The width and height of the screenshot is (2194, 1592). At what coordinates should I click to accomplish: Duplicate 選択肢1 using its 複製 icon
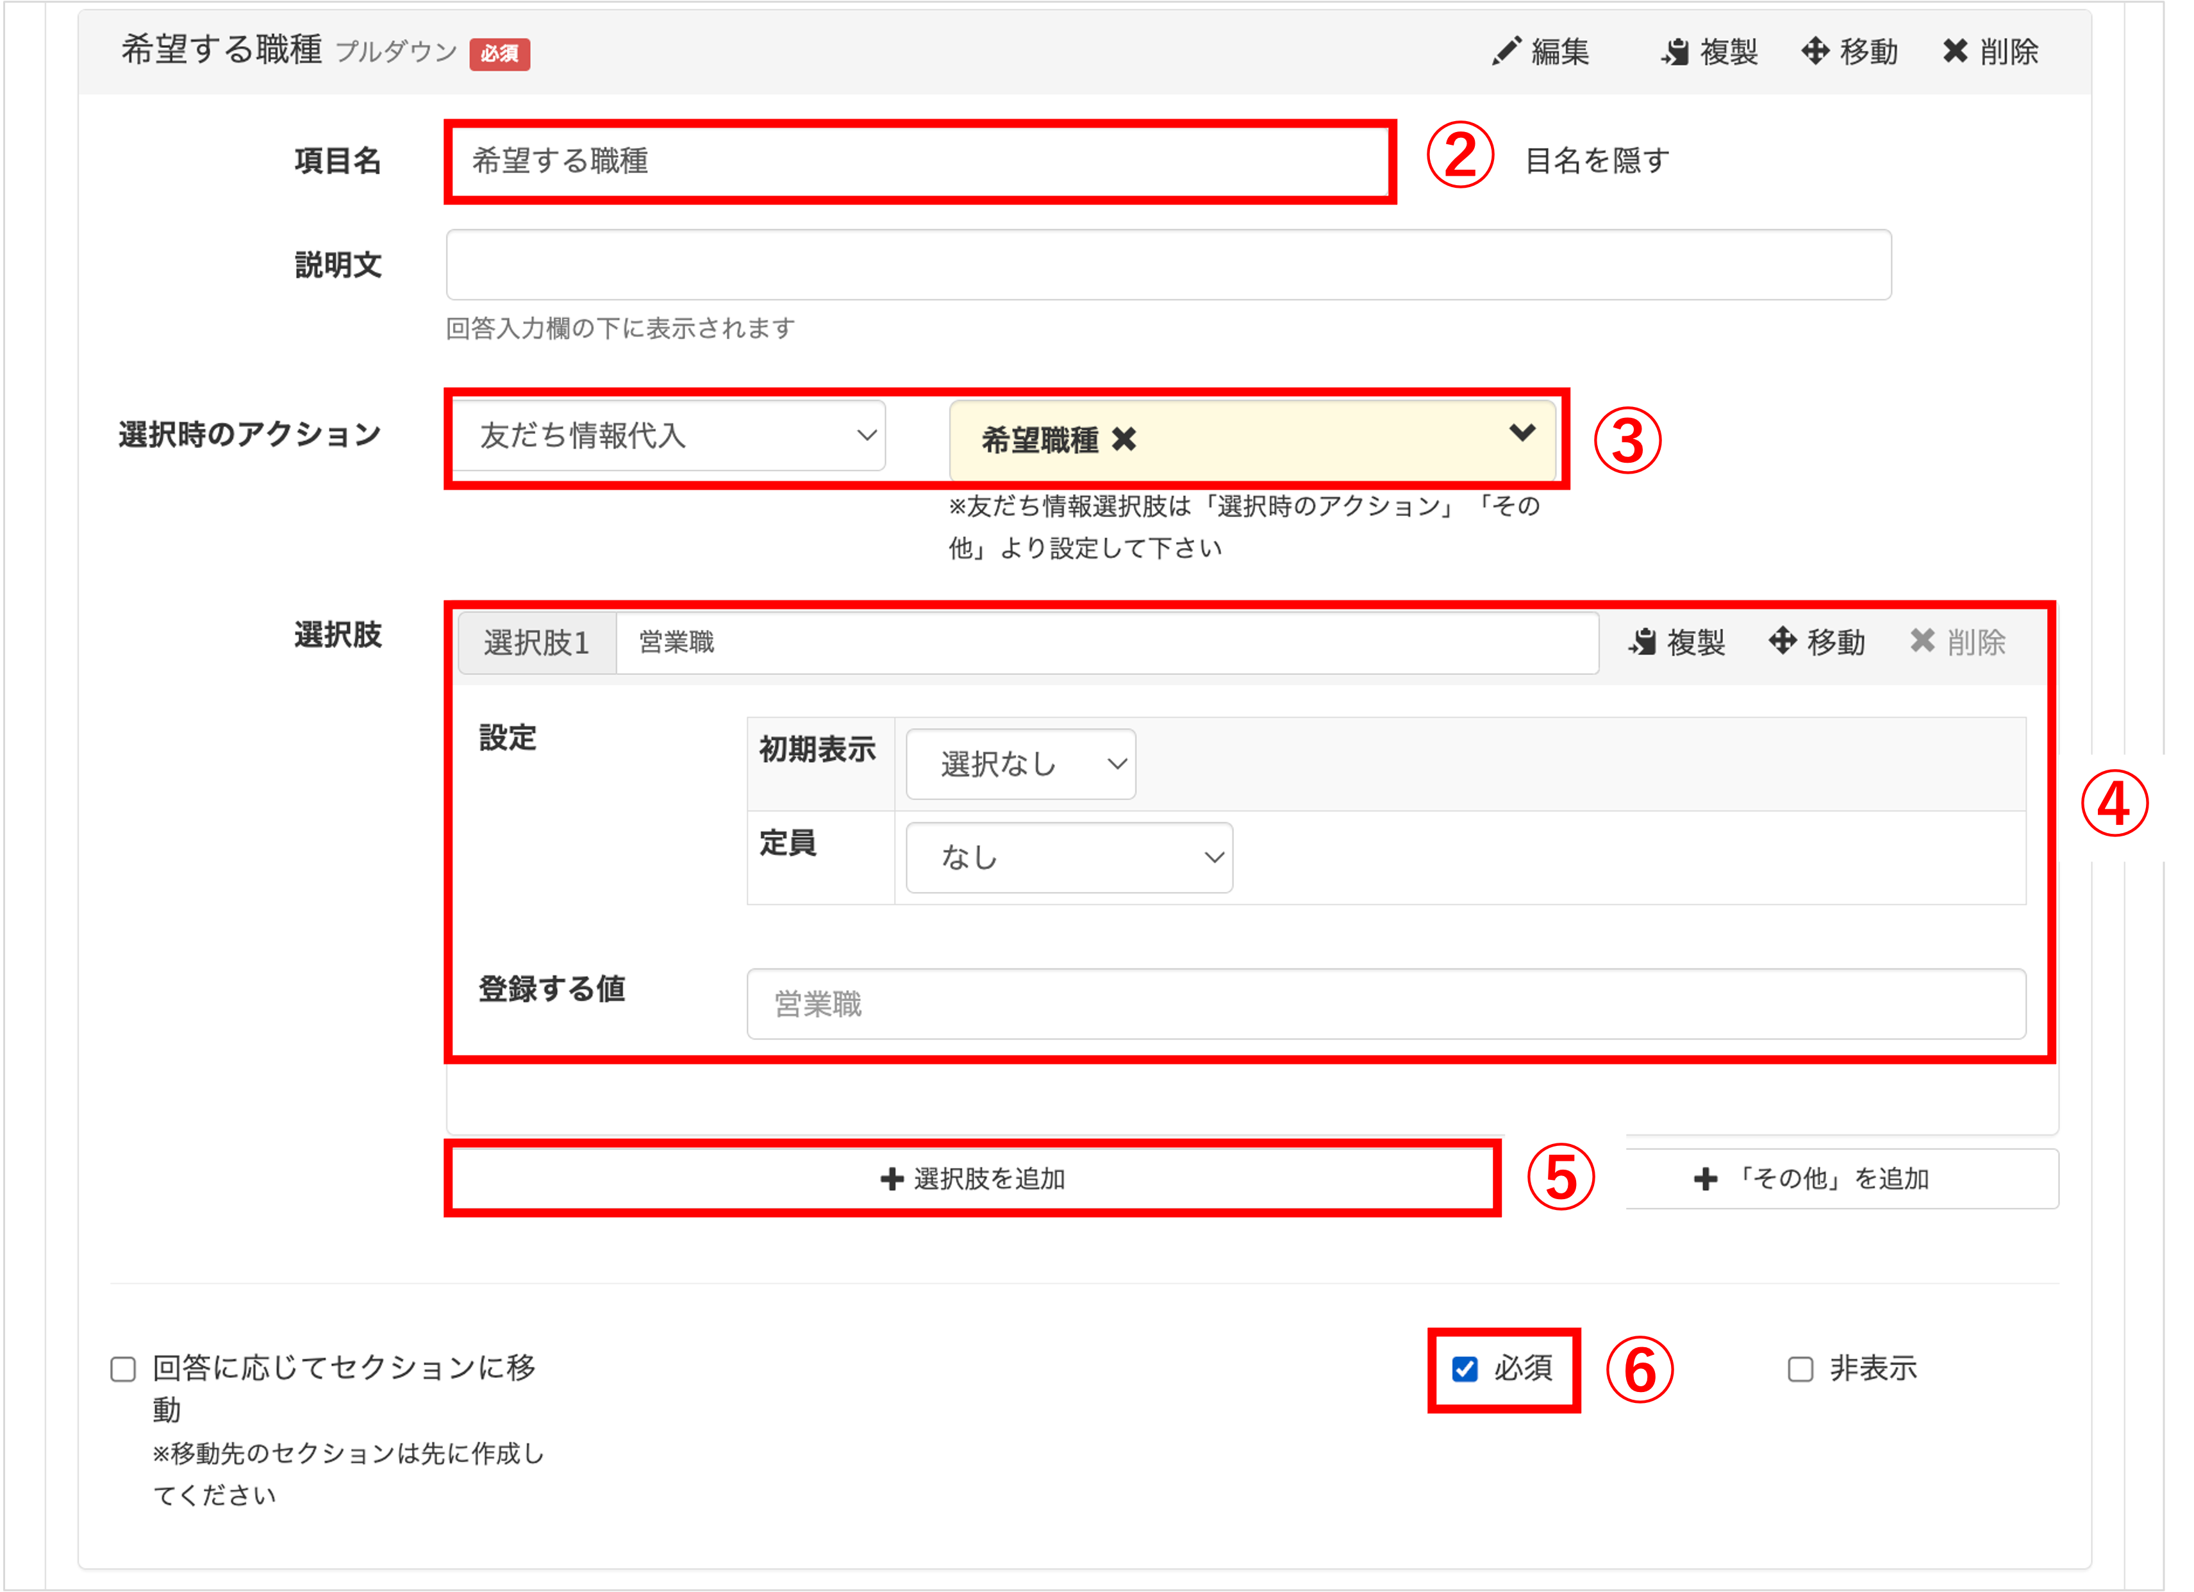click(1643, 642)
